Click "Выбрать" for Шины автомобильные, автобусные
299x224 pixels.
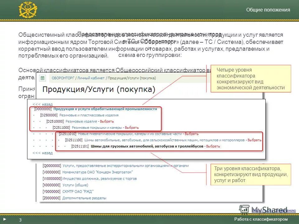[x=255, y=140]
